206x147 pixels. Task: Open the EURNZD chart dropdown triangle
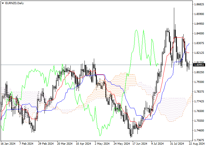click(x=3, y=3)
